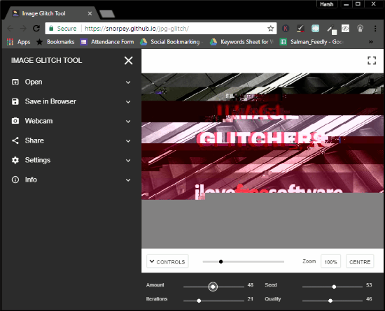The width and height of the screenshot is (385, 311).
Task: Click the checkmark pen extension icon
Action: point(300,29)
